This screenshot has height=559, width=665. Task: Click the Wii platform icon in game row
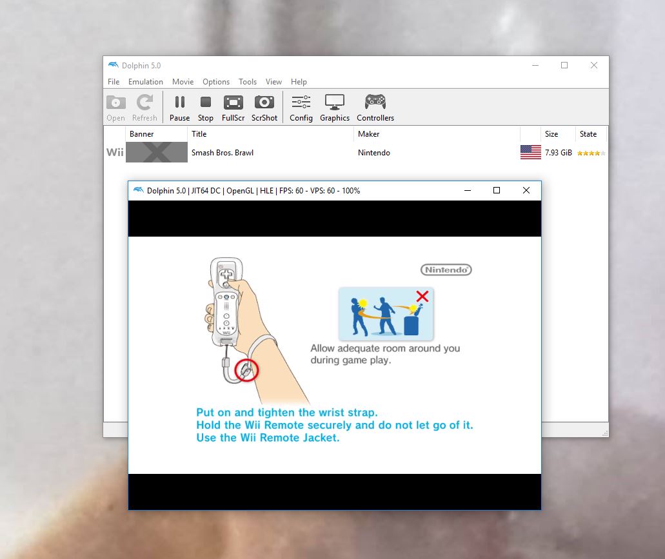pyautogui.click(x=115, y=152)
